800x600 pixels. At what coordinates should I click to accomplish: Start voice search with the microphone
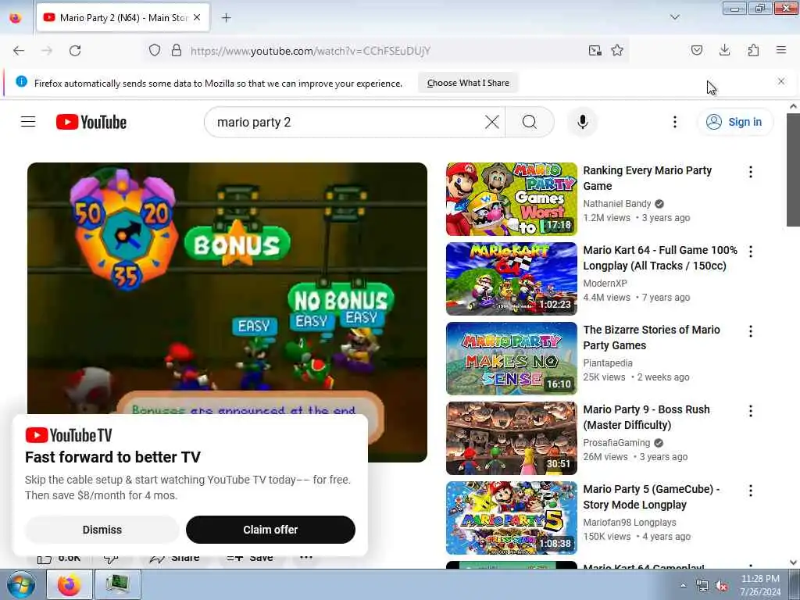pos(582,122)
